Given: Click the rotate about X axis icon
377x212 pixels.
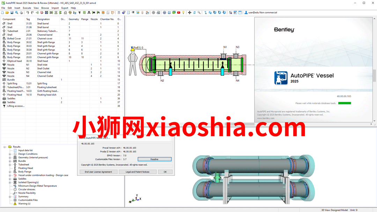Looking at the screenshot, I should coord(215,13).
